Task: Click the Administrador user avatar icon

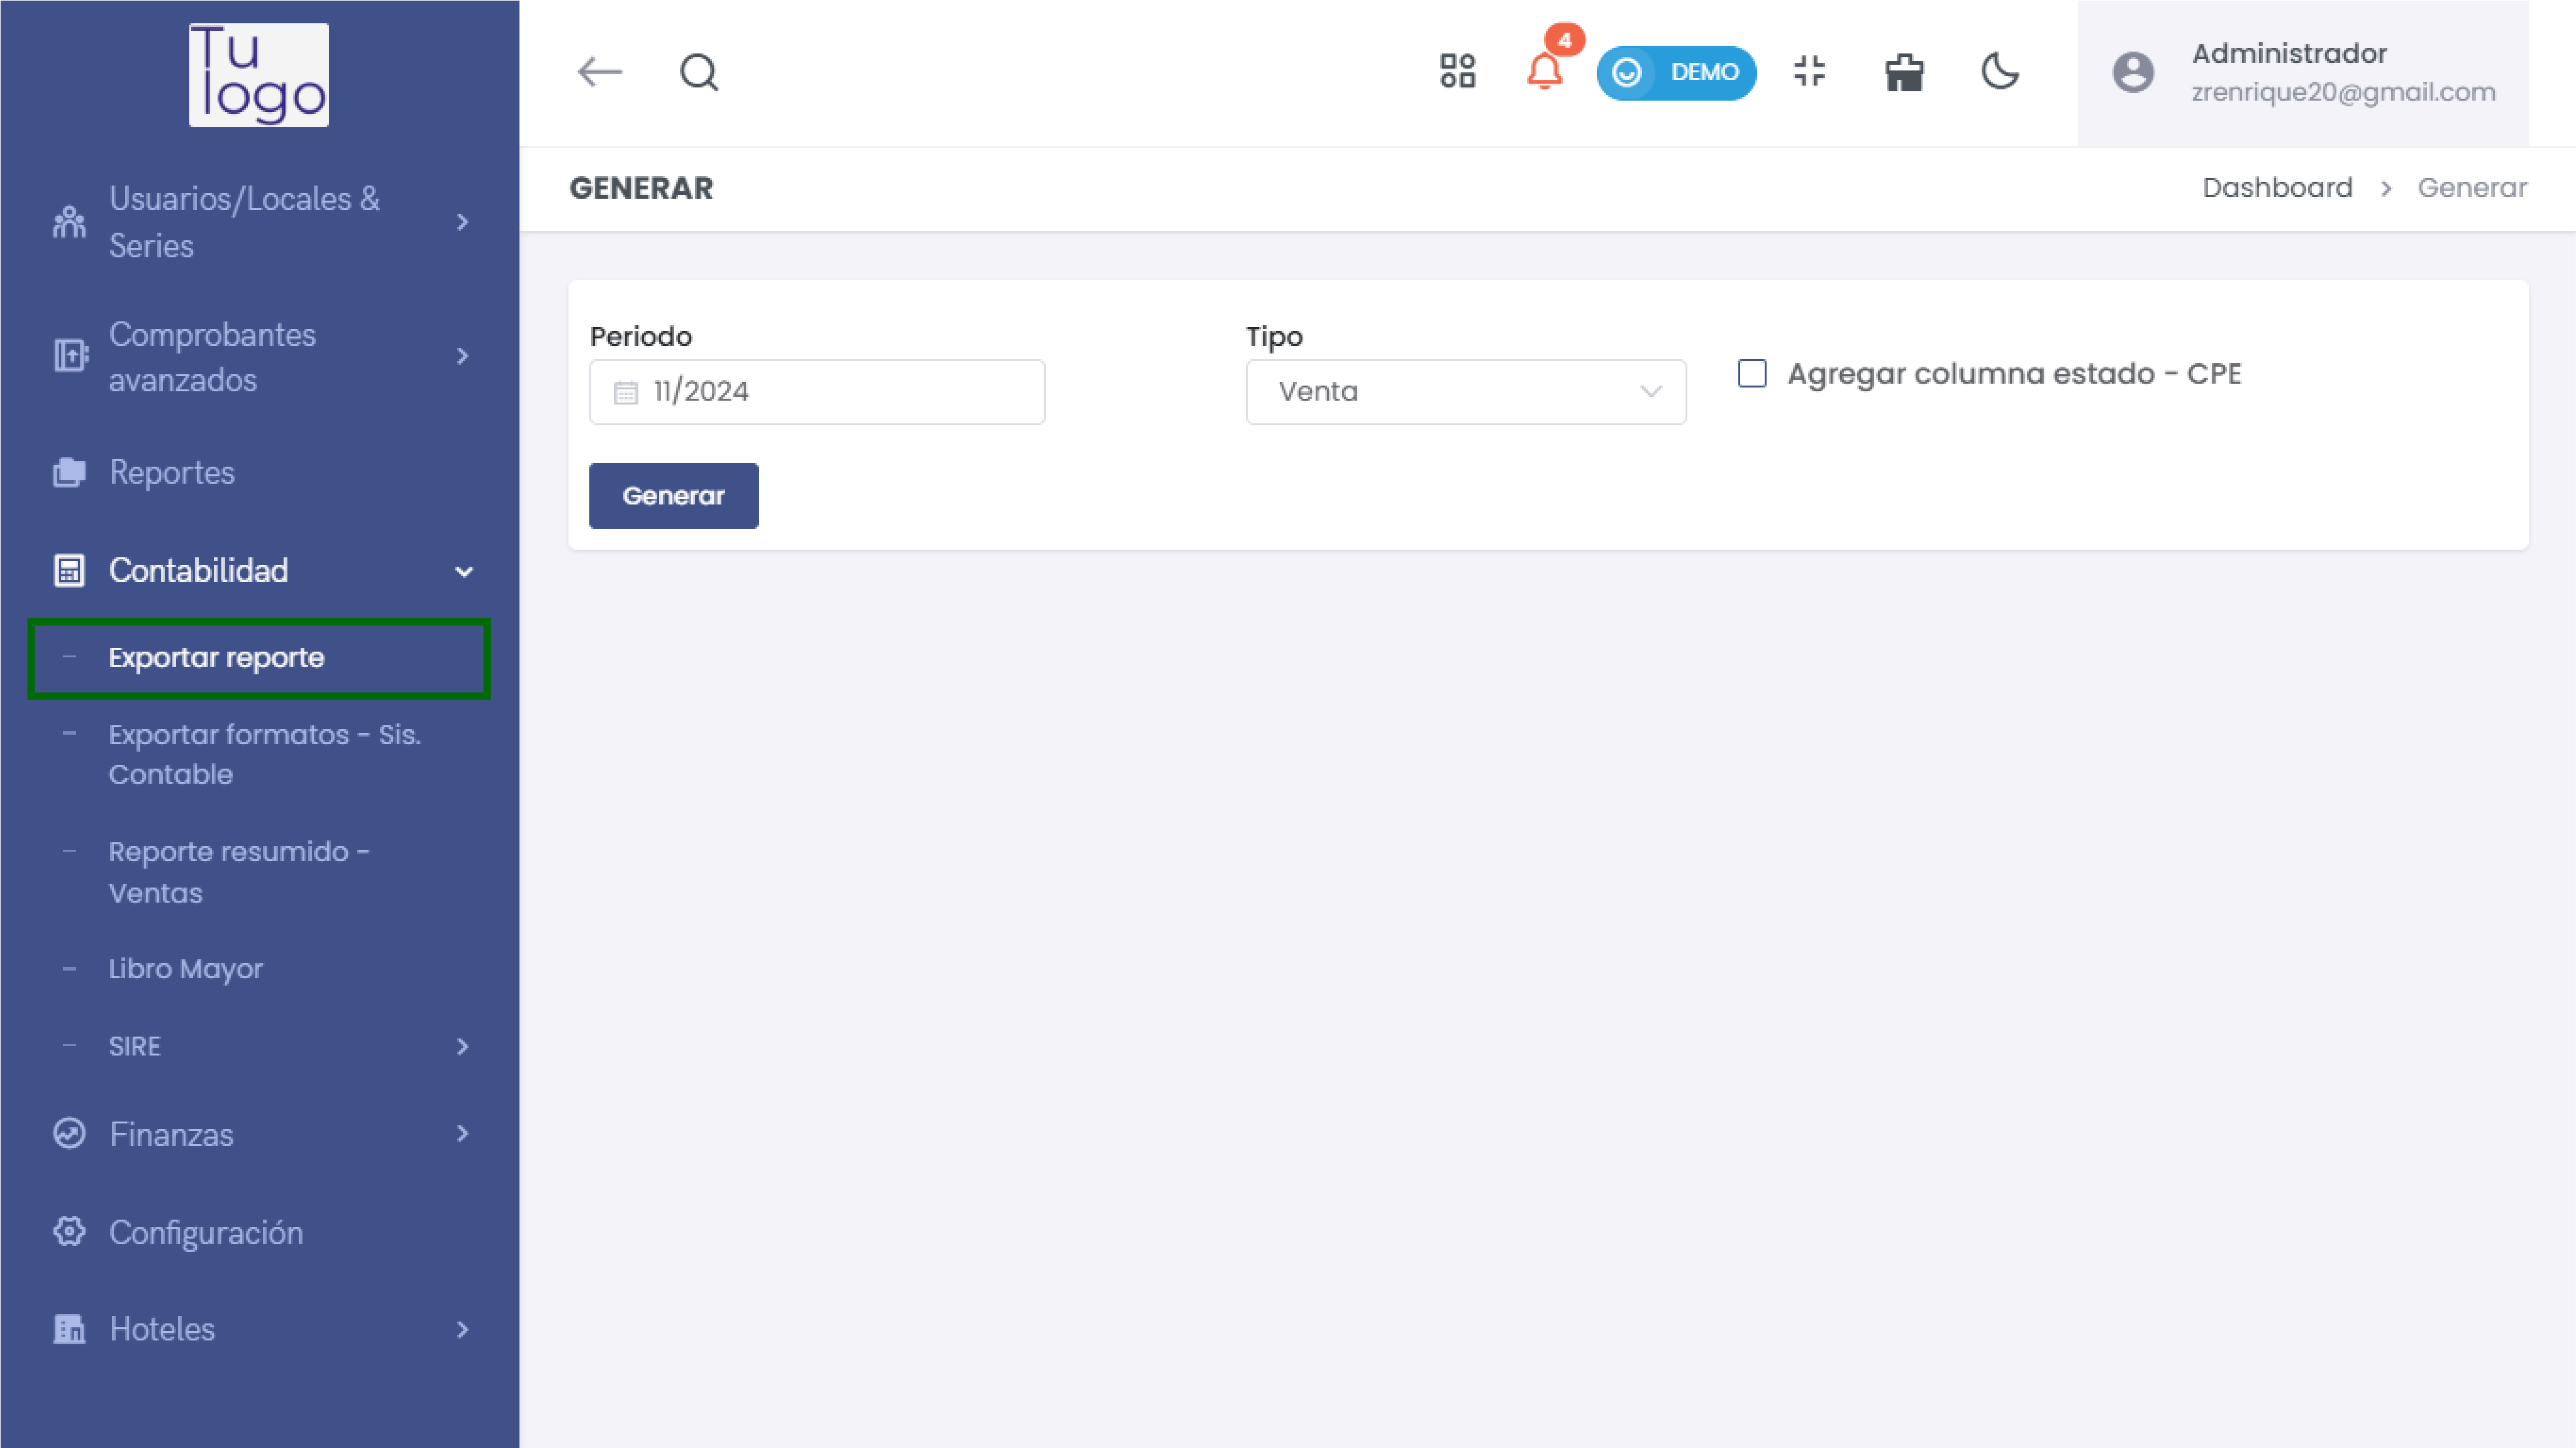Action: point(2133,73)
